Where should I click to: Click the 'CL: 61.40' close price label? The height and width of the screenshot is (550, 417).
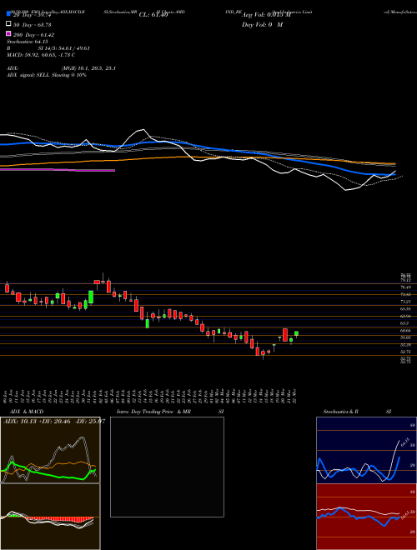(153, 15)
